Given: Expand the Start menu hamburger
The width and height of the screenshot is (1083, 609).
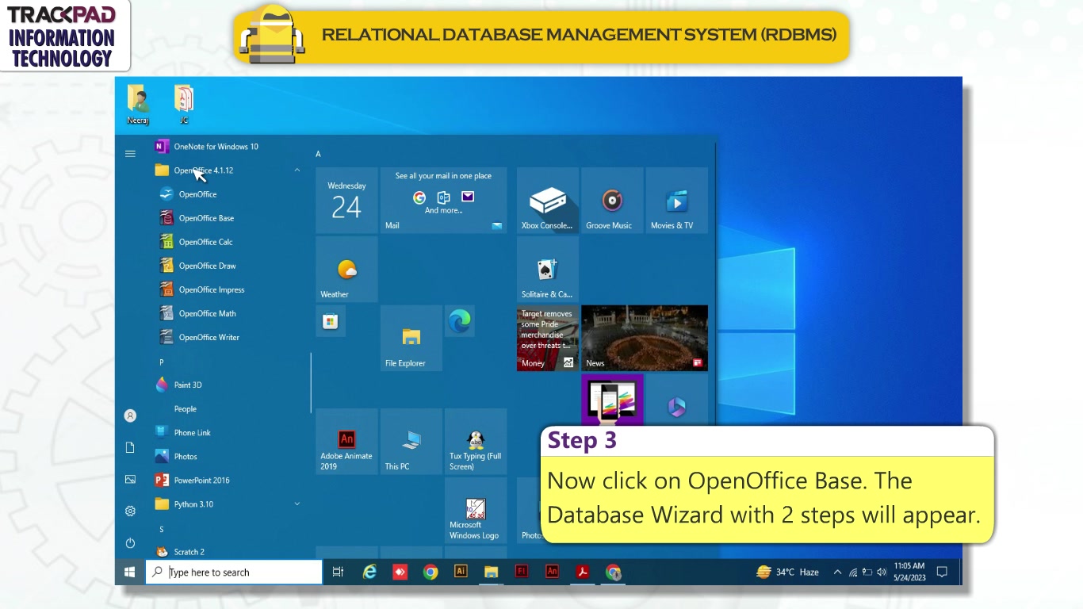Looking at the screenshot, I should pyautogui.click(x=130, y=154).
